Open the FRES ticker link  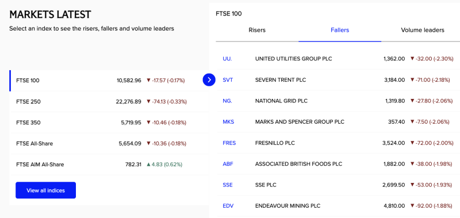point(229,143)
